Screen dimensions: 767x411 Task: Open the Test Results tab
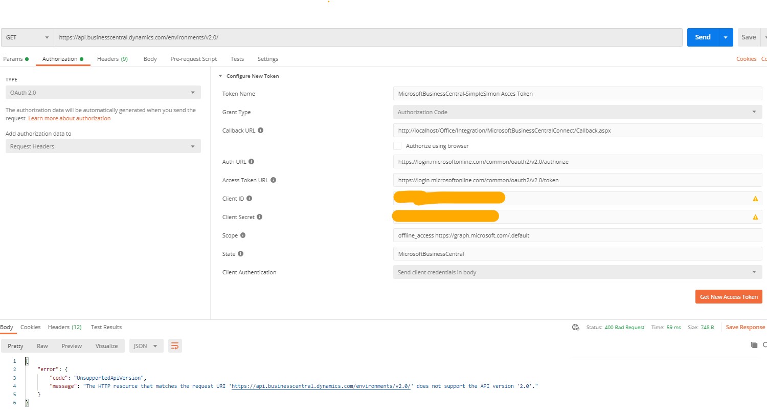point(106,327)
